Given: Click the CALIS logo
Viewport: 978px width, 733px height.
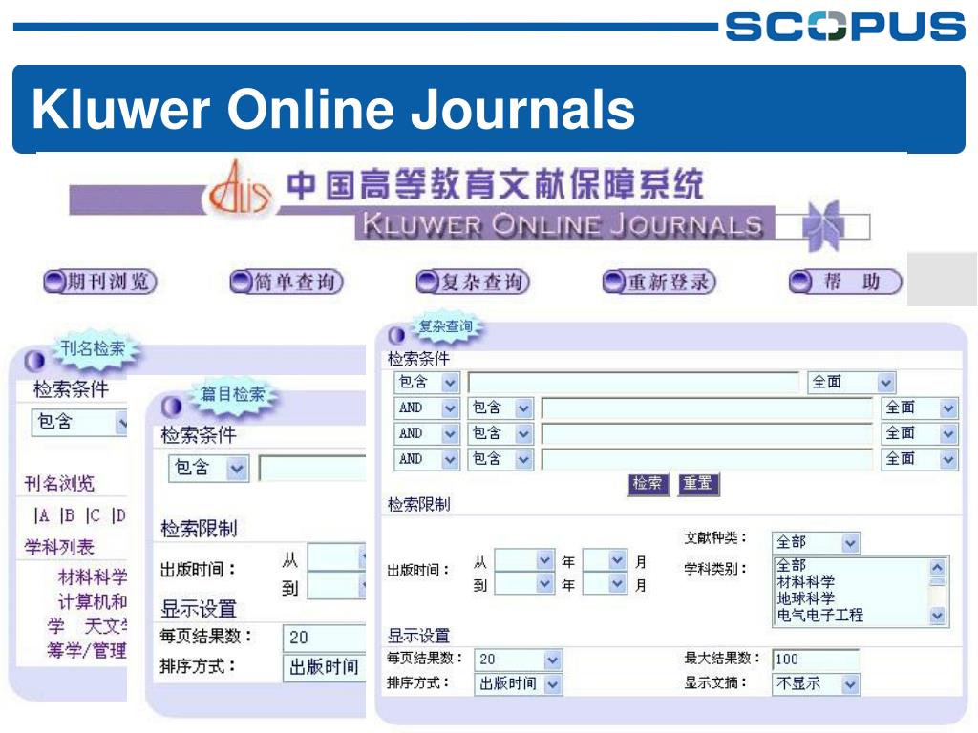Looking at the screenshot, I should point(240,189).
